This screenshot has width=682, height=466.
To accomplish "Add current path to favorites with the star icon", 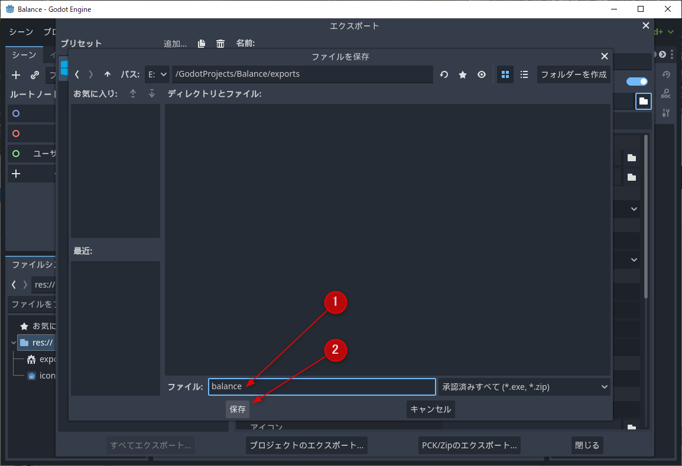I will (x=463, y=74).
